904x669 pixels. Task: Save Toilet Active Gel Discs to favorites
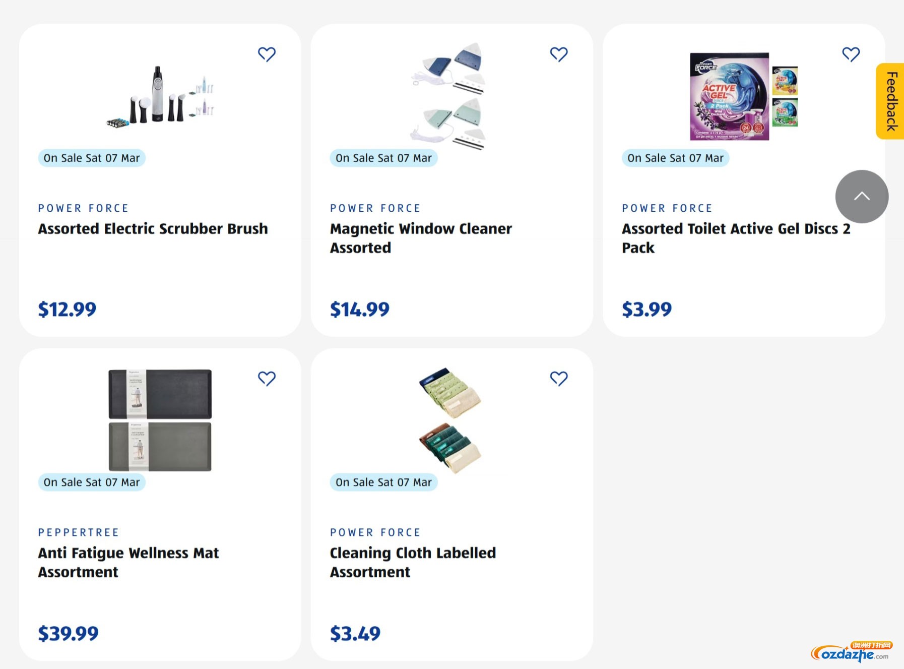[x=851, y=54]
